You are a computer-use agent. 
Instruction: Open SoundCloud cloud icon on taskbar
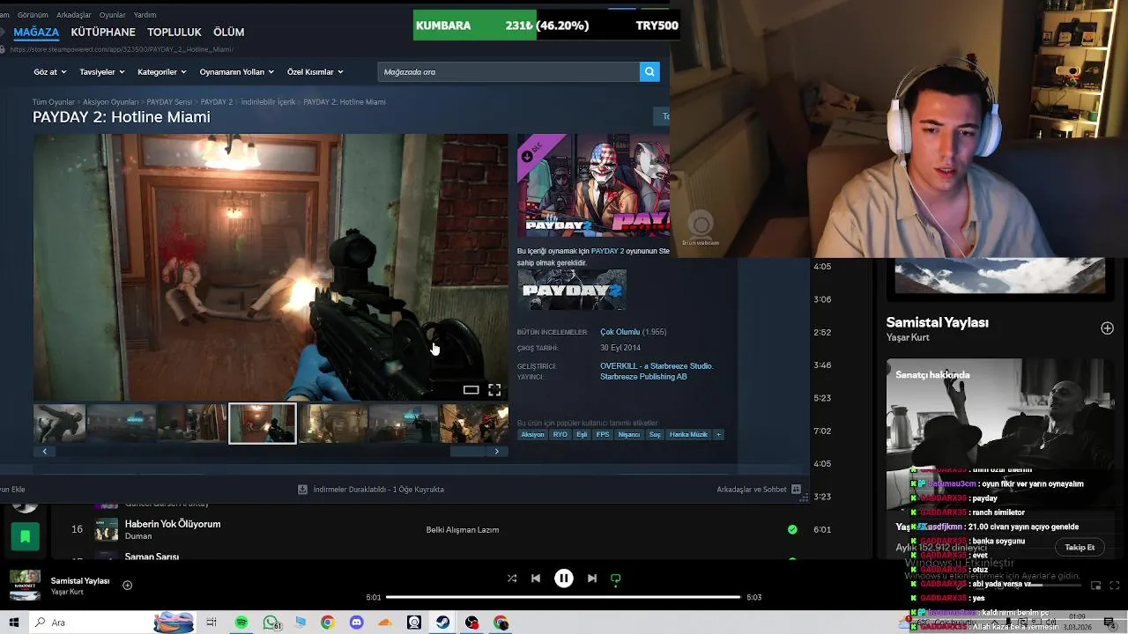(385, 623)
